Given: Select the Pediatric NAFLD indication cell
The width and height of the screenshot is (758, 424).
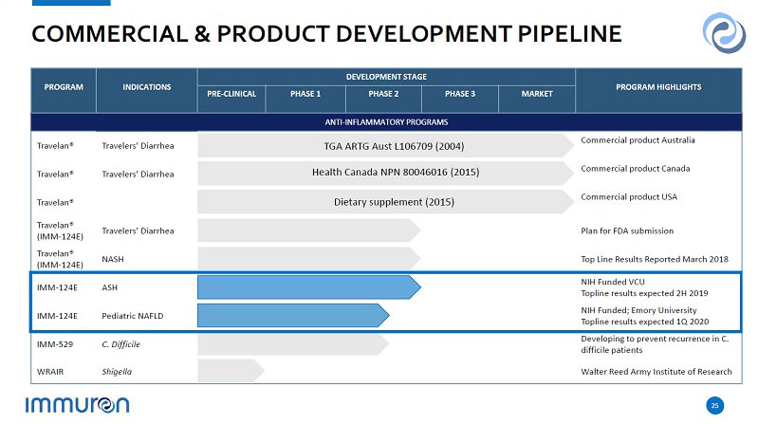Looking at the screenshot, I should (133, 316).
